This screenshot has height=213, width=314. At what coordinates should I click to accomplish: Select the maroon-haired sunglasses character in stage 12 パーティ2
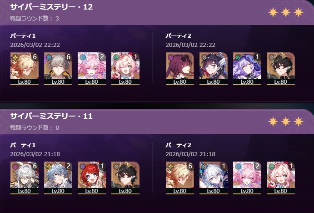180,69
